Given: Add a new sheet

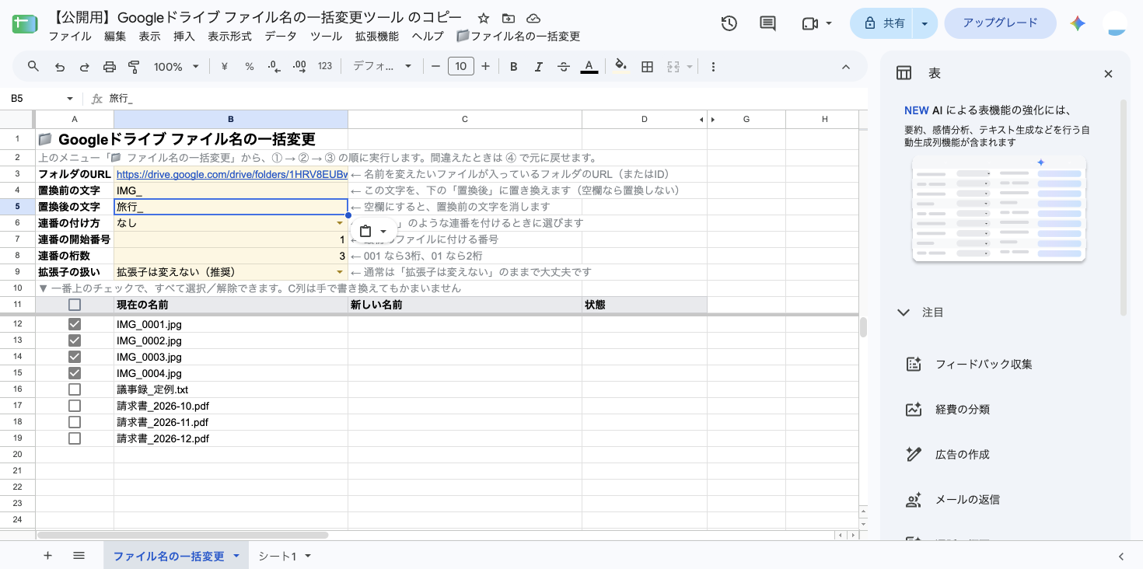Looking at the screenshot, I should 48,556.
